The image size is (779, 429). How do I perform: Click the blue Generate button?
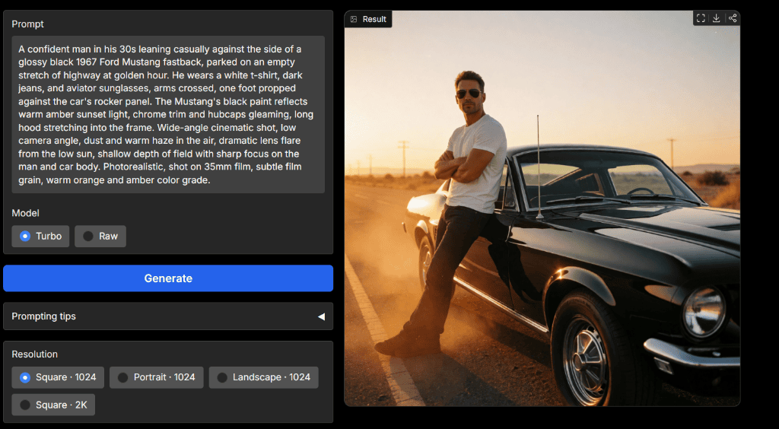click(x=168, y=278)
